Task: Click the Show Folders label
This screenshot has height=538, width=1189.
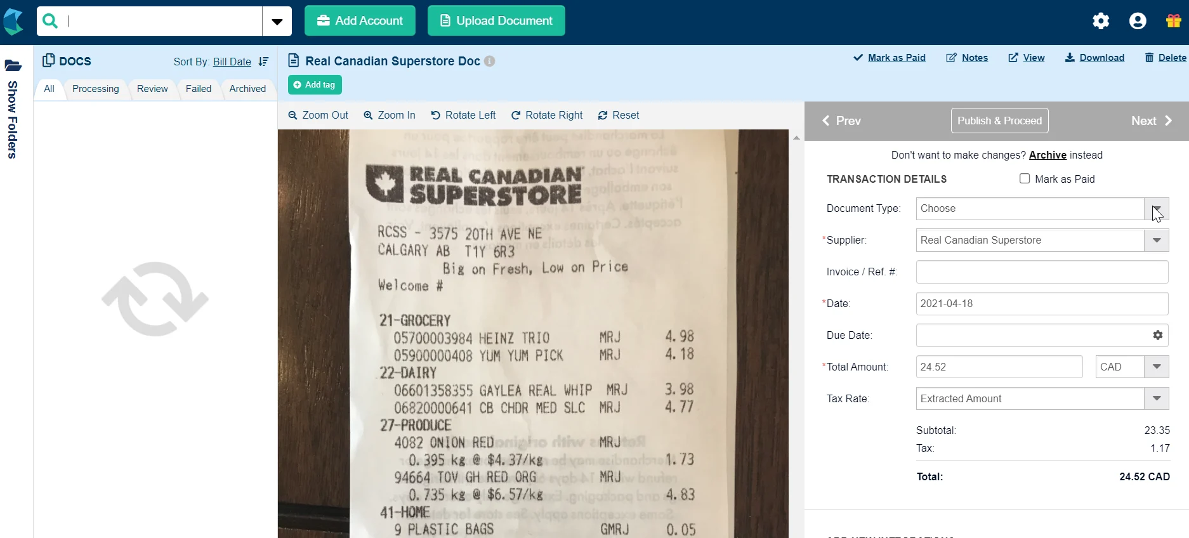Action: click(13, 120)
